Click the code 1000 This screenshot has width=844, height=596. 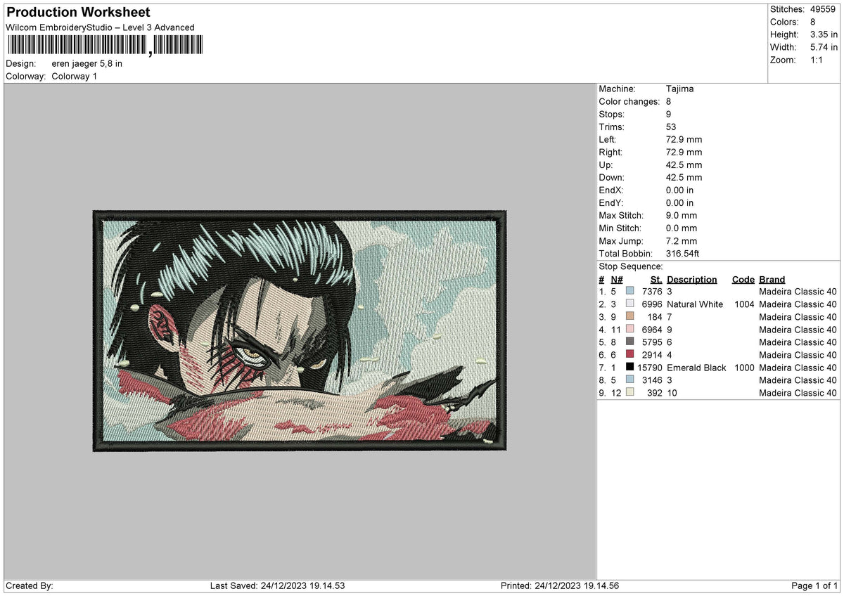tap(744, 367)
